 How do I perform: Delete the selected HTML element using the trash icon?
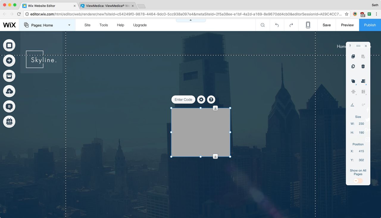[x=363, y=66]
